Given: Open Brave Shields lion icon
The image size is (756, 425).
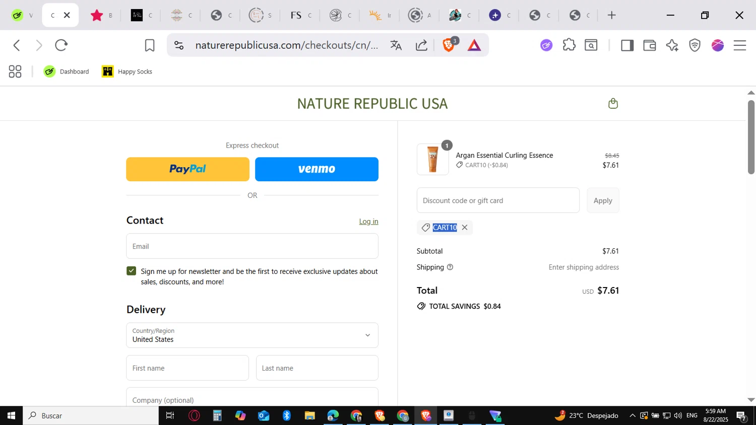Looking at the screenshot, I should click(448, 45).
